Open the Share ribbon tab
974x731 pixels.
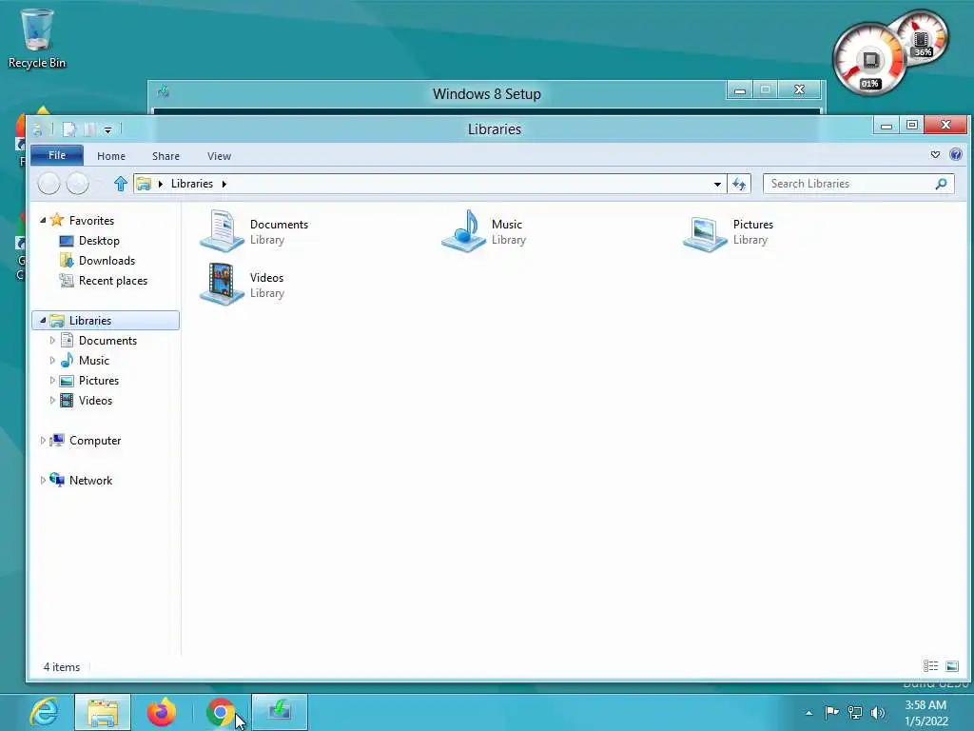click(x=166, y=156)
